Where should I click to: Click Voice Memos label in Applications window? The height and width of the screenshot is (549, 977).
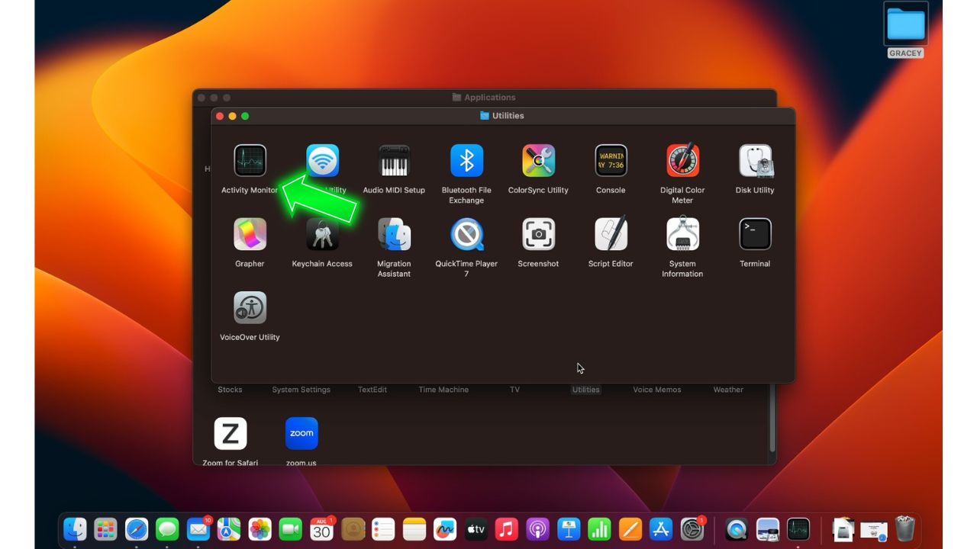[657, 390]
